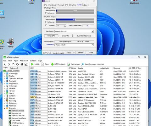Screen dimensions: 151x126
Task: Collapse the Sebesség tree node
Action: point(4,108)
